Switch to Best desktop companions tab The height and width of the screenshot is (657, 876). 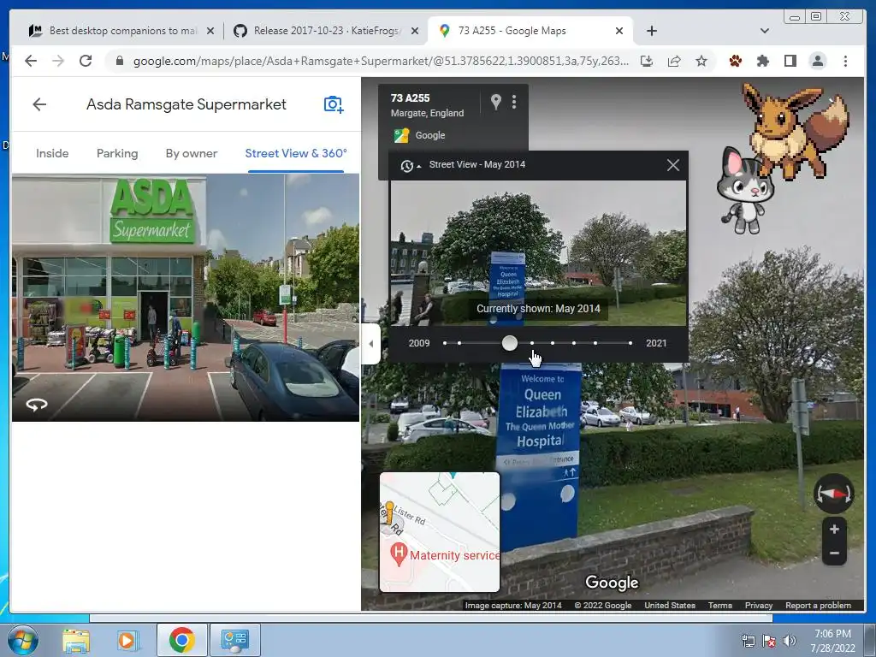tap(121, 31)
